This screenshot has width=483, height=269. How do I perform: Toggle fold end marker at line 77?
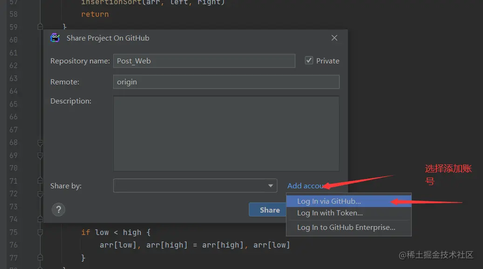(40, 258)
